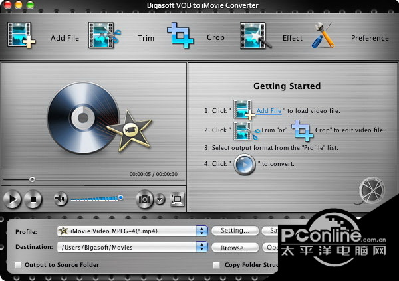Image resolution: width=399 pixels, height=281 pixels.
Task: Click the playback seek bar handle
Action: tap(31, 179)
